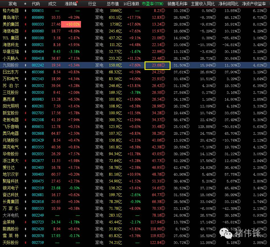
Task: Sort by 成交 column header
Action: 52,4
